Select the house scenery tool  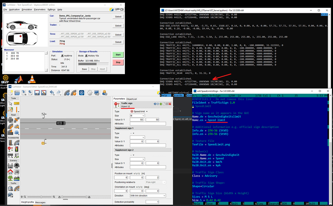(x=10, y=172)
